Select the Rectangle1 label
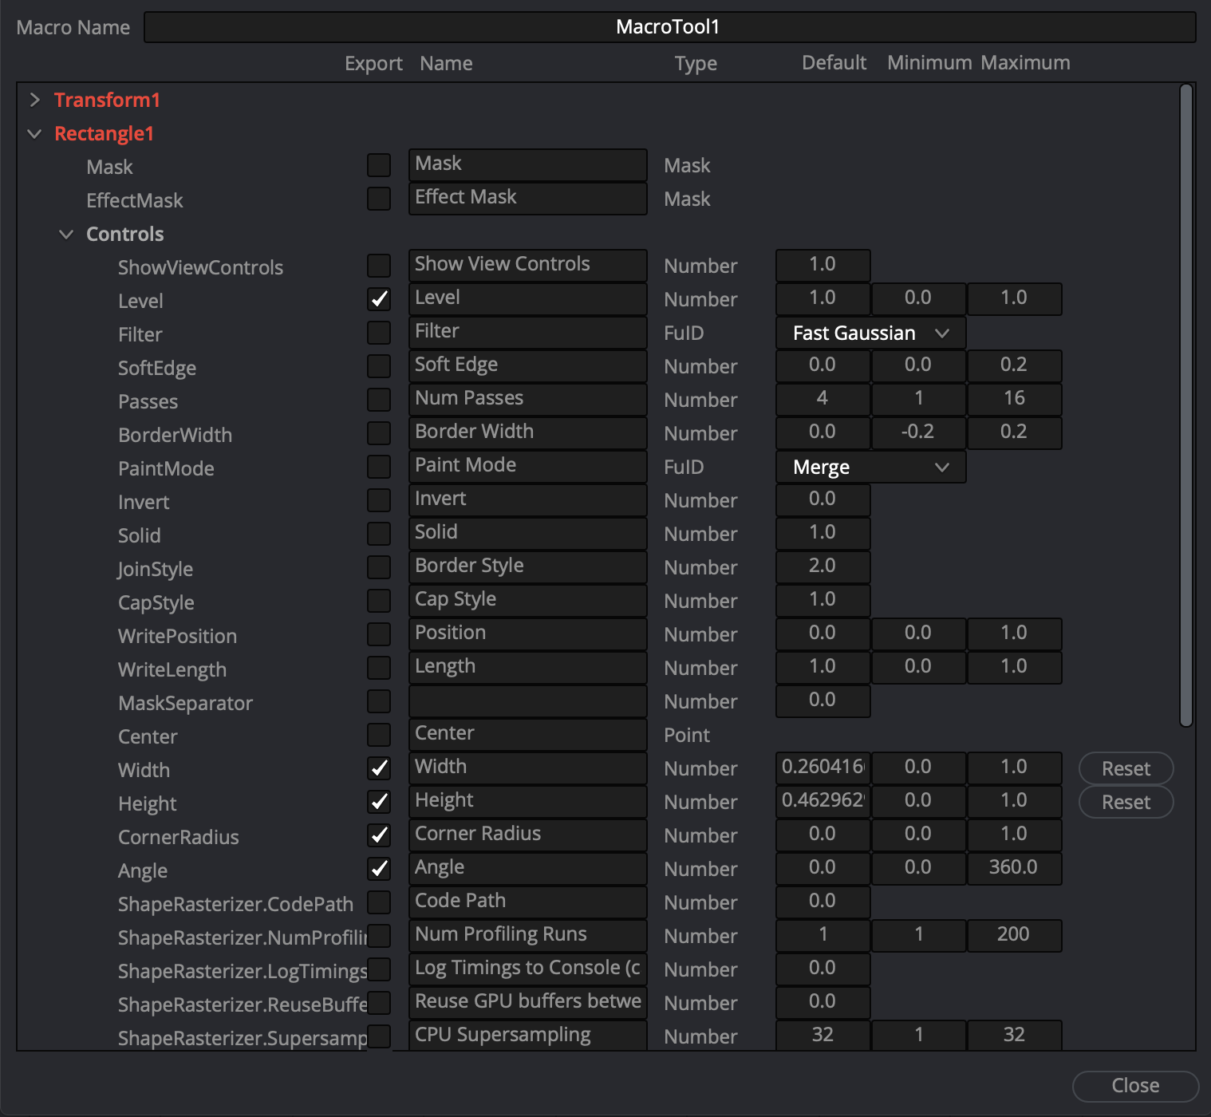The height and width of the screenshot is (1117, 1211). point(104,133)
